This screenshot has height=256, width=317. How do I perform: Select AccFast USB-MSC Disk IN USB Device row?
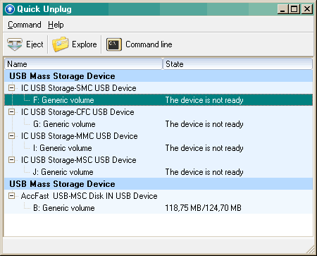(158, 196)
